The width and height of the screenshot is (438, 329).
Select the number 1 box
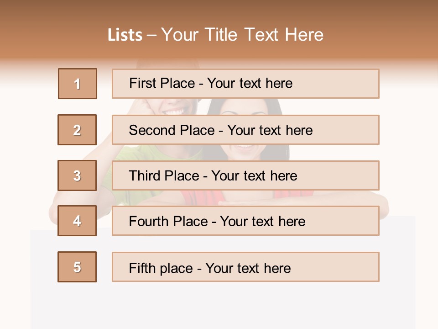(78, 84)
